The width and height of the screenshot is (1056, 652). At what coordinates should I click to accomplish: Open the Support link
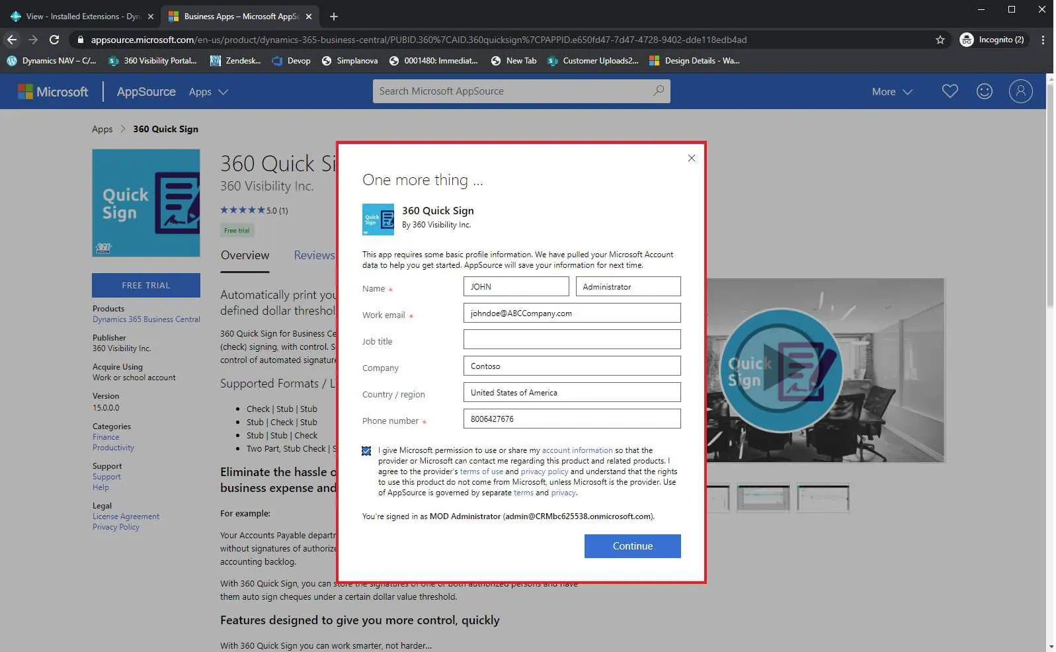tap(106, 477)
